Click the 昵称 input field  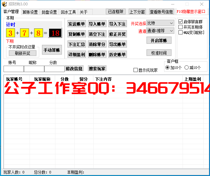pyautogui.click(x=34, y=69)
